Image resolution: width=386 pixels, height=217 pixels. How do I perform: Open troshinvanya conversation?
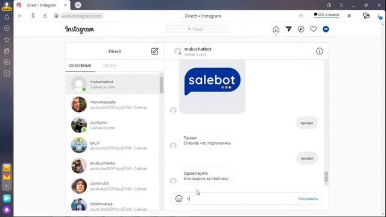113,205
